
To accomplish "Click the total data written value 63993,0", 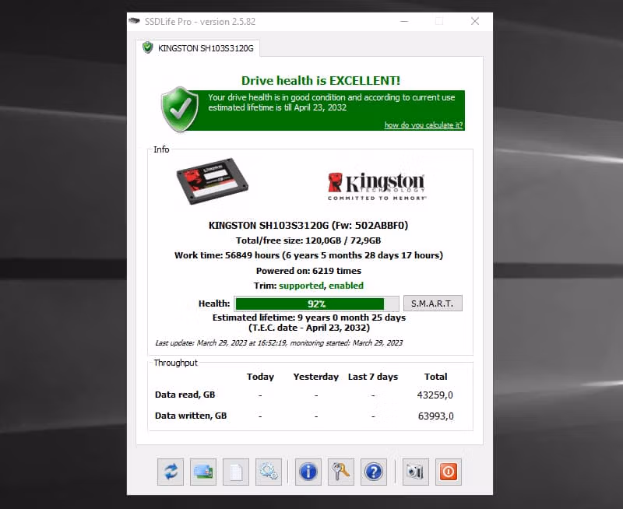I will 436,416.
